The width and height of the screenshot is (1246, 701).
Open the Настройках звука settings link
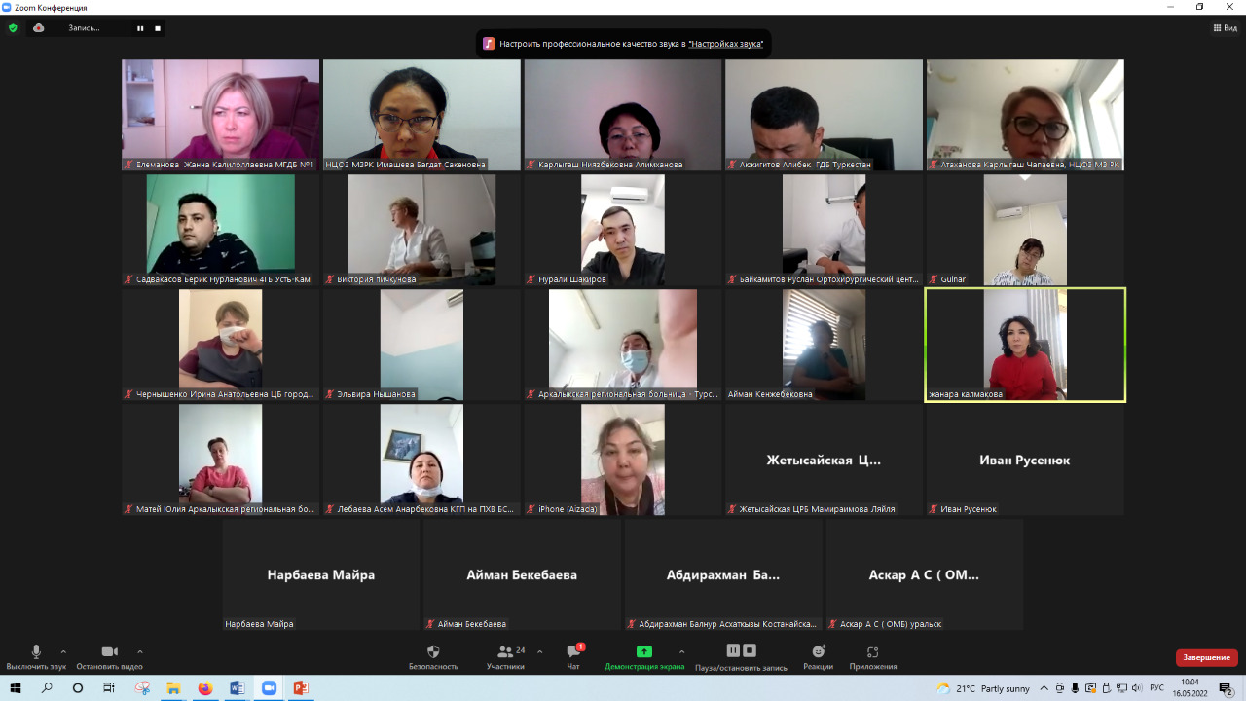(726, 44)
